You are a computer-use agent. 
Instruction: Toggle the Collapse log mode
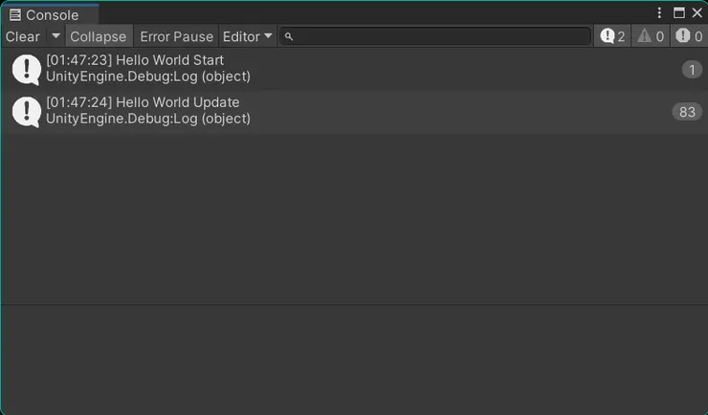[x=98, y=36]
